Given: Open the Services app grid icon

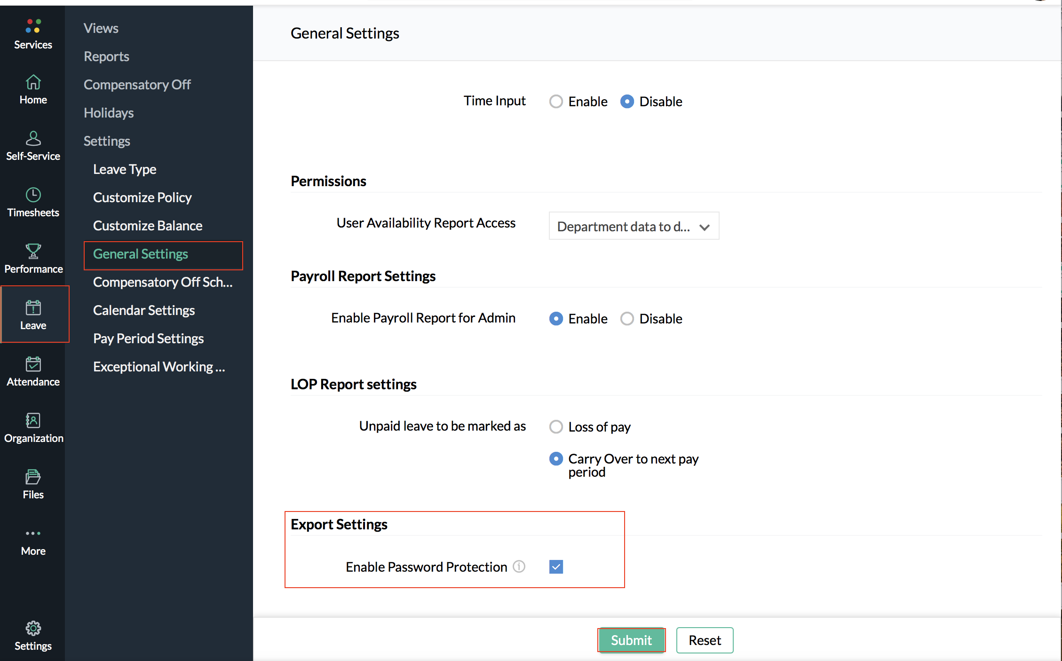Looking at the screenshot, I should pyautogui.click(x=33, y=26).
